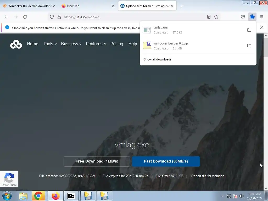Open reCAPTCHA Terms link
Image resolution: width=268 pixels, height=201 pixels.
point(14,185)
